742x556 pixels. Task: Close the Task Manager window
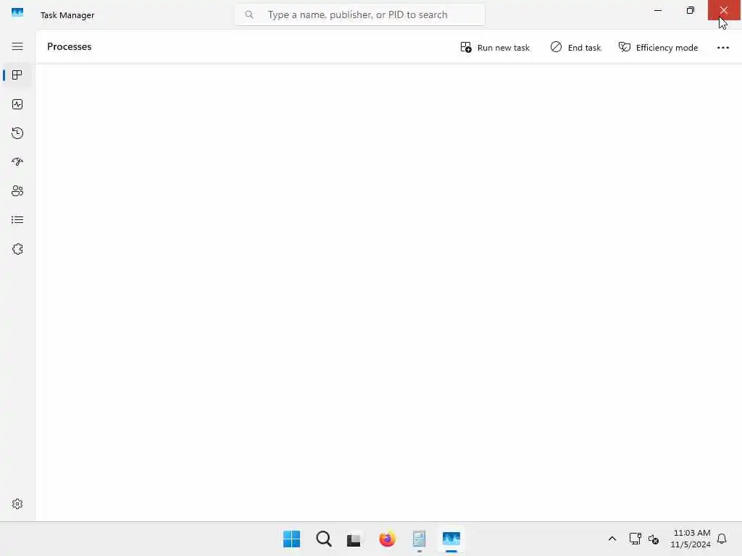(x=724, y=10)
